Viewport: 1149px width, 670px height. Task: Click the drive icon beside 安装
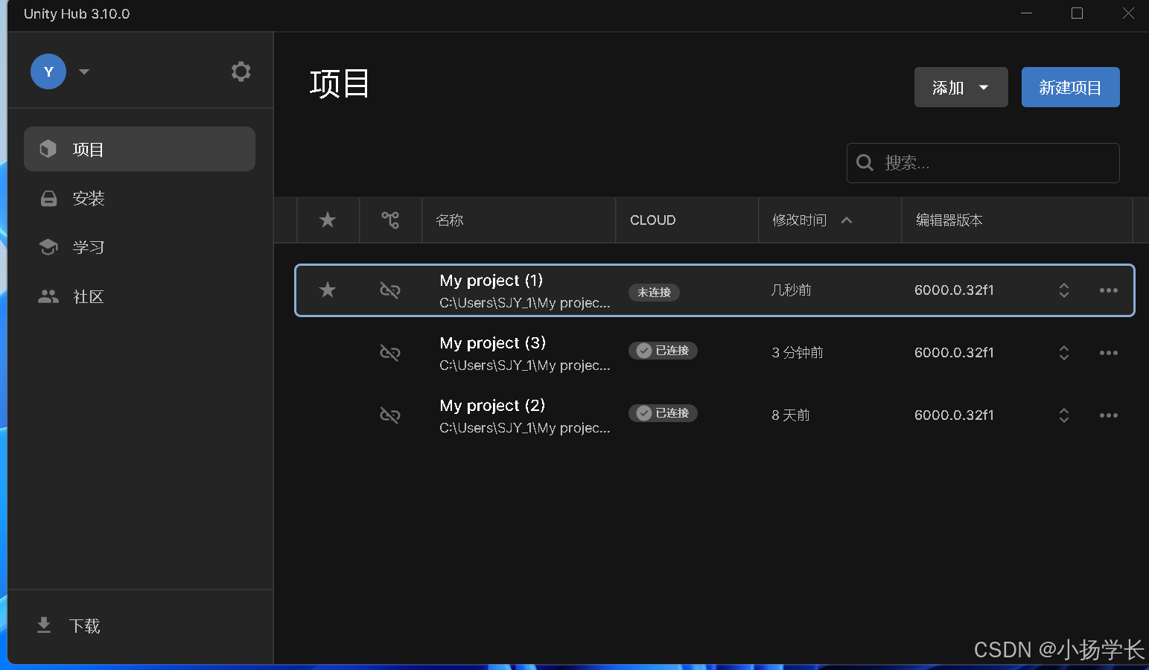(48, 198)
